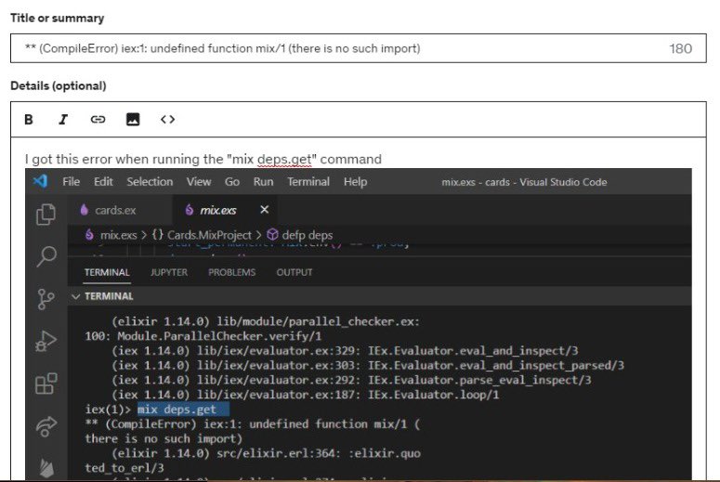Open the Explorer icon in the VS Code sidebar
Image resolution: width=720 pixels, height=482 pixels.
46,215
